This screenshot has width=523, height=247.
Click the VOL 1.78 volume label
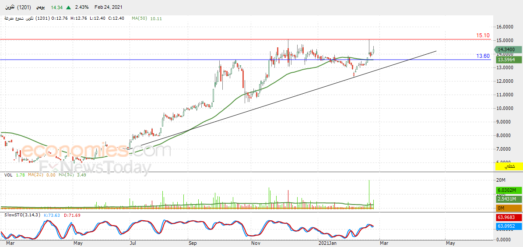(15, 175)
